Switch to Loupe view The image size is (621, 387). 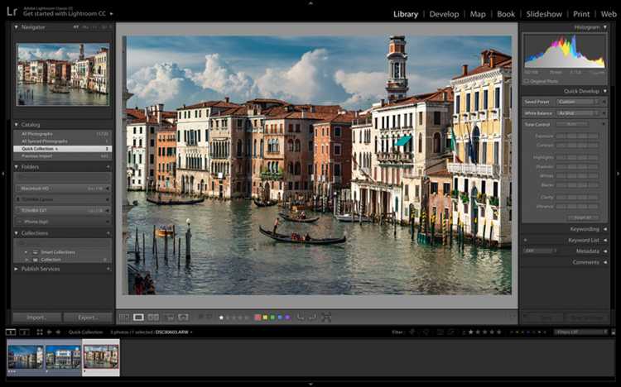[x=138, y=318]
